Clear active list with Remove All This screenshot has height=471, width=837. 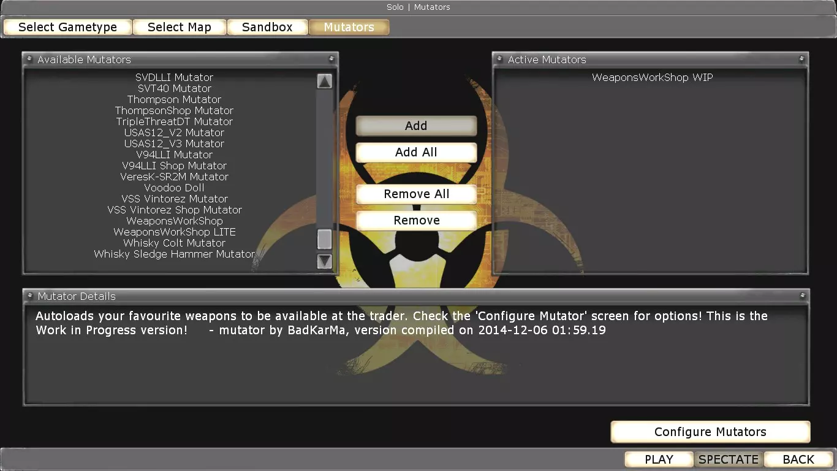(416, 194)
